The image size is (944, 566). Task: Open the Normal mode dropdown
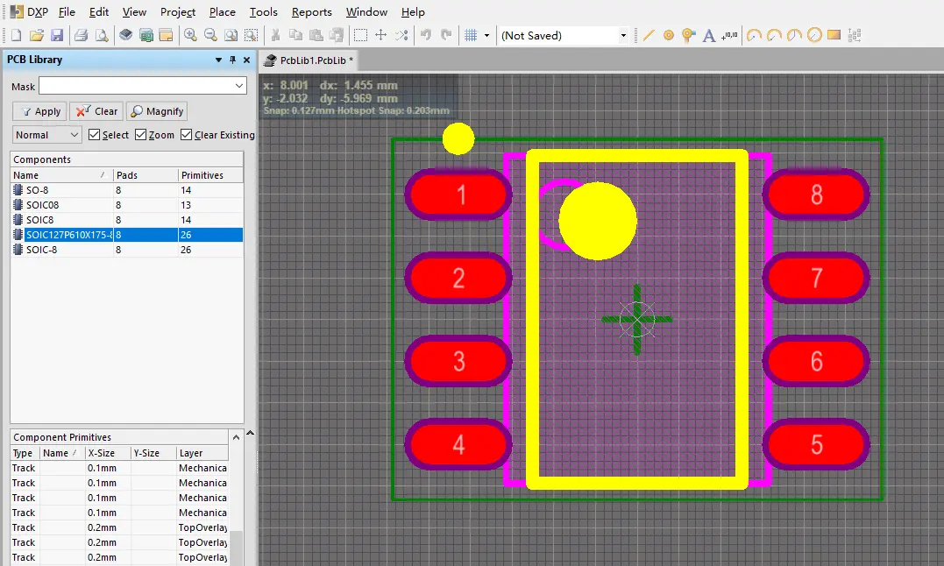pyautogui.click(x=74, y=135)
